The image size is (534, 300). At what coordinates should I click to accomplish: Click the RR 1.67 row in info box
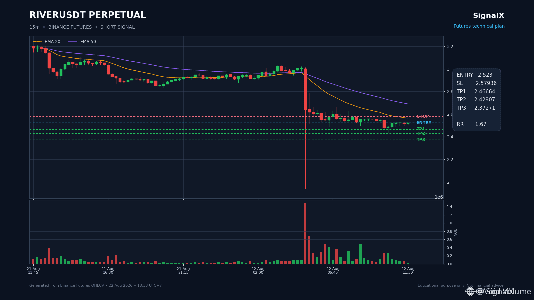tap(471, 124)
